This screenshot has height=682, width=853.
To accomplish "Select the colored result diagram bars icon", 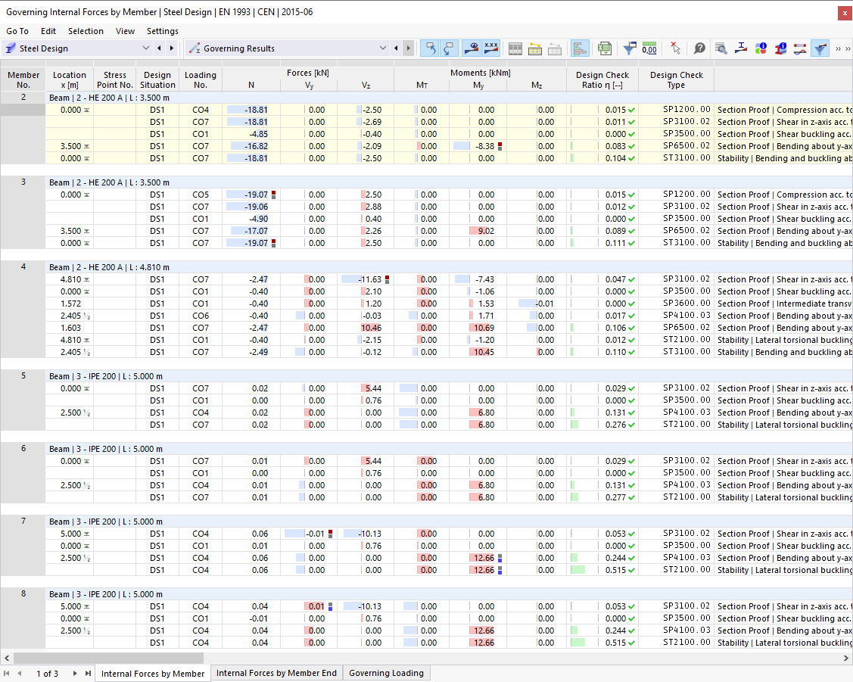I will point(580,48).
